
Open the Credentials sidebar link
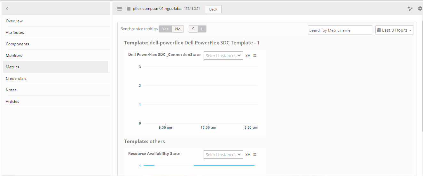[x=16, y=79]
